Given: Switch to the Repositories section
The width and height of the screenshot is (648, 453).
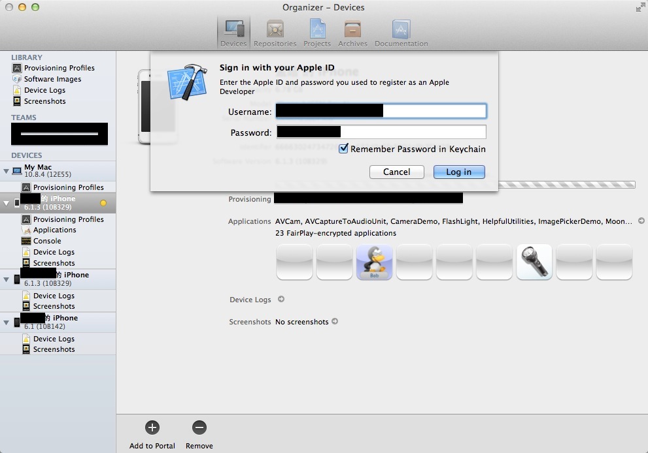Looking at the screenshot, I should coord(275,33).
